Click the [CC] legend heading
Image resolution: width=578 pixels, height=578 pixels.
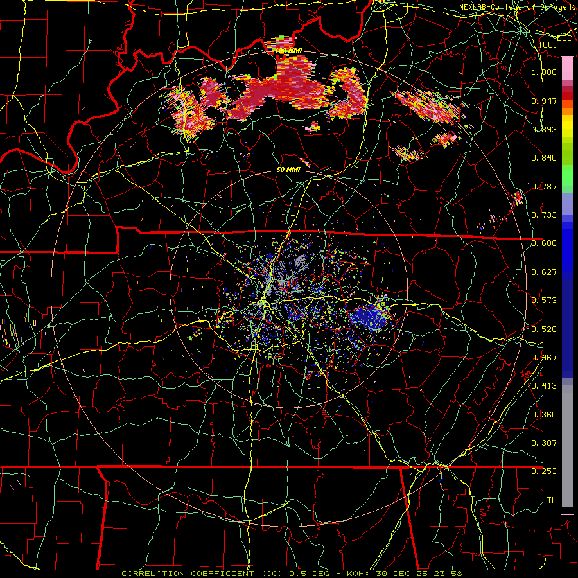coord(548,44)
